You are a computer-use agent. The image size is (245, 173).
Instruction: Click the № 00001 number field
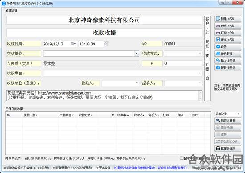pyautogui.click(x=183, y=44)
